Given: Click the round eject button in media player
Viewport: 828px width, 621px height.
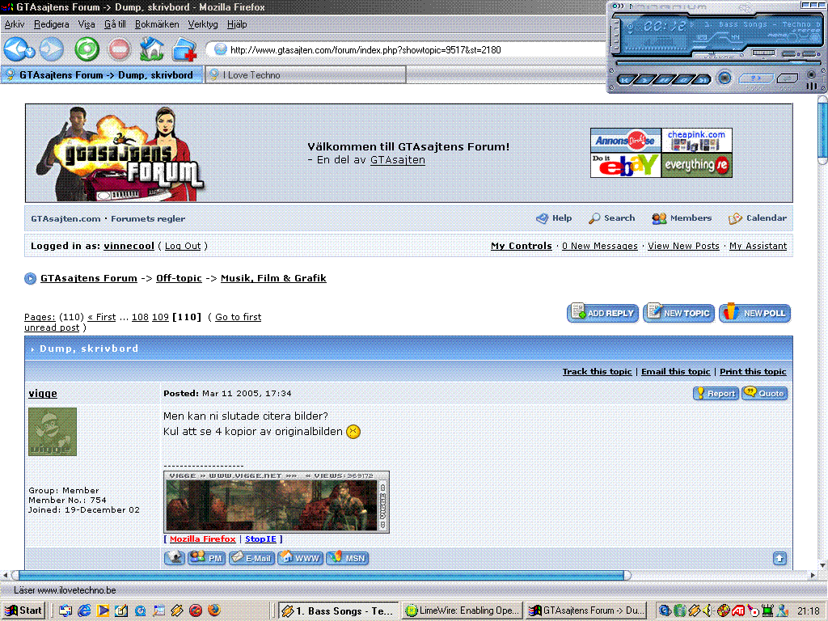Looking at the screenshot, I should tap(724, 78).
